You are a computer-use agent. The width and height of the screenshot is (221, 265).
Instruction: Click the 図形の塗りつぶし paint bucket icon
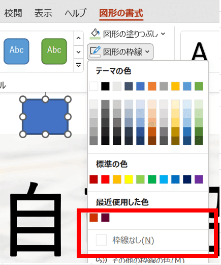pos(95,34)
